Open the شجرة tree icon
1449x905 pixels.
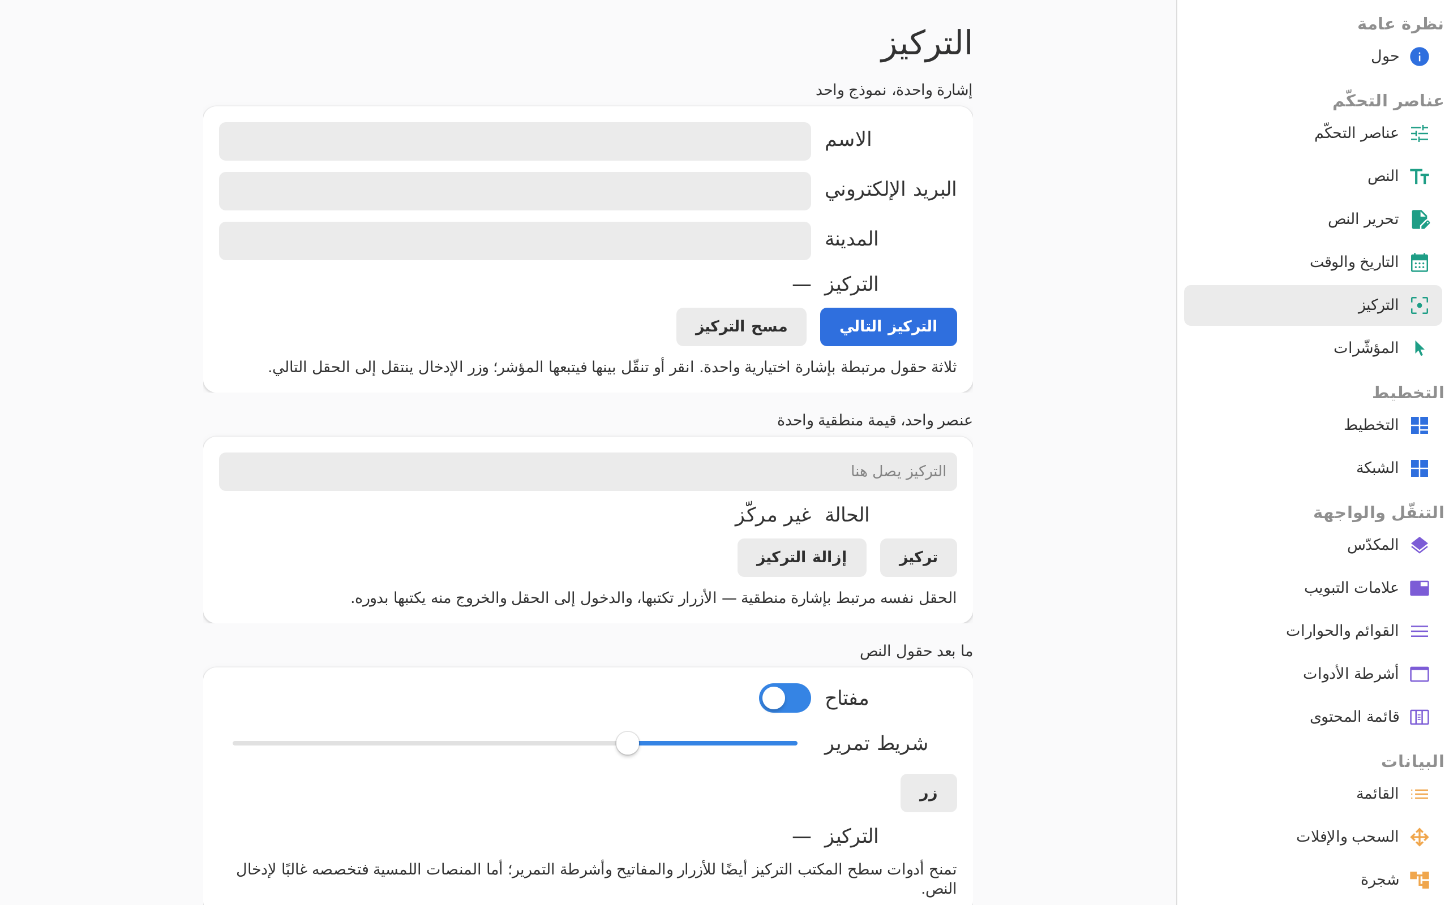[1419, 880]
